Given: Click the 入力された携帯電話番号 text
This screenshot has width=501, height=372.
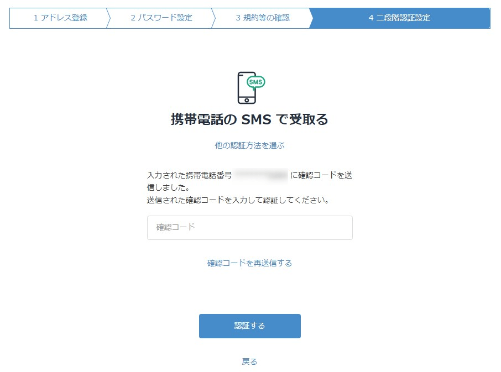Looking at the screenshot, I should (190, 175).
